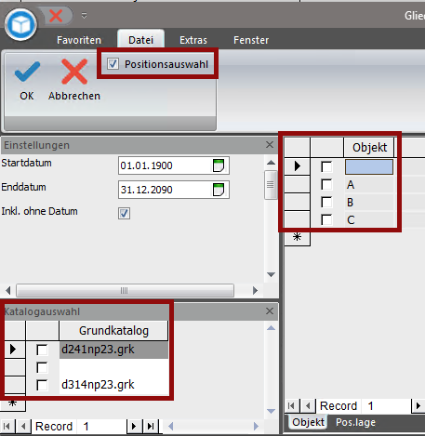Screen dimensions: 425x436
Task: Check the box for d241np23.grk catalog
Action: [42, 350]
